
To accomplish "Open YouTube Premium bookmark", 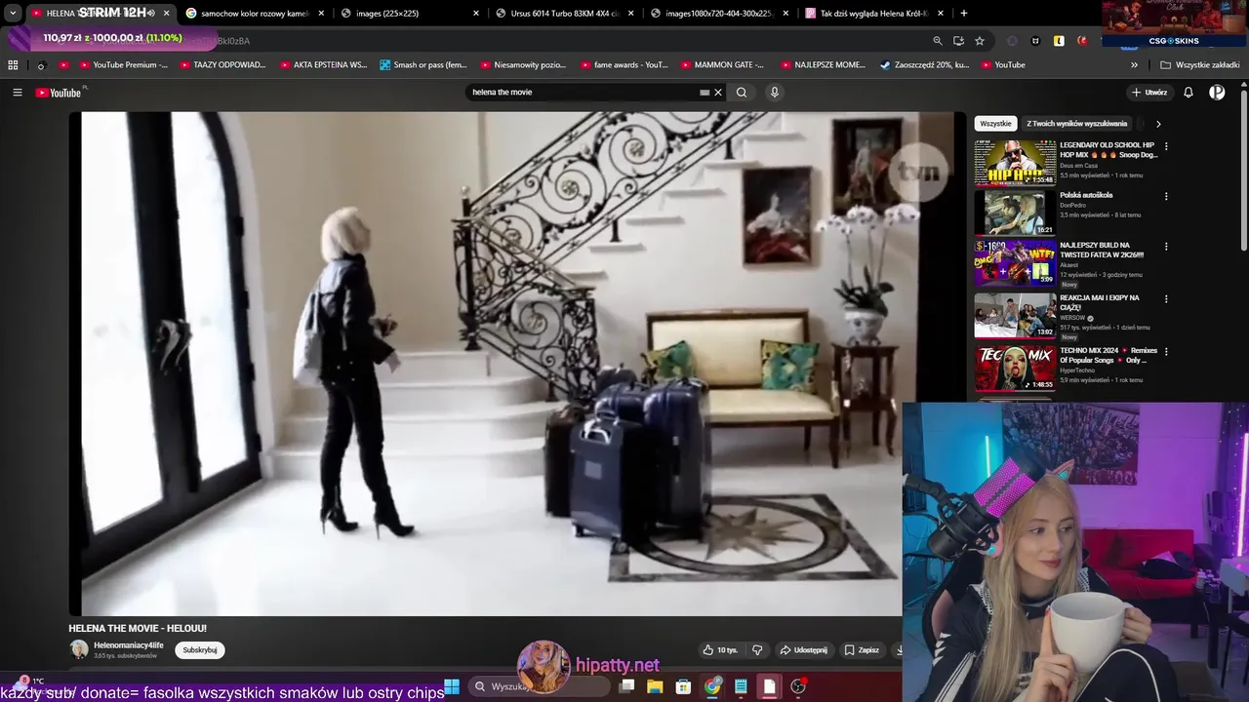I will point(123,65).
